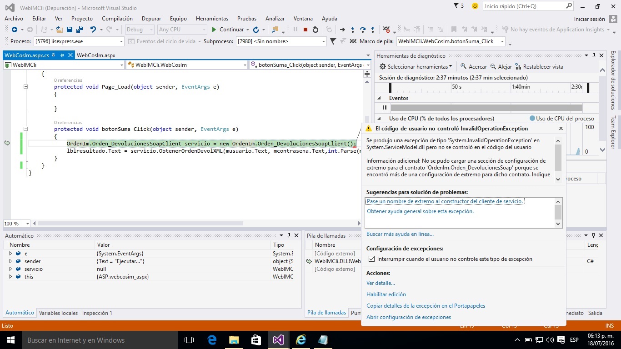The width and height of the screenshot is (621, 349).
Task: Open the Depurar menu
Action: [151, 19]
